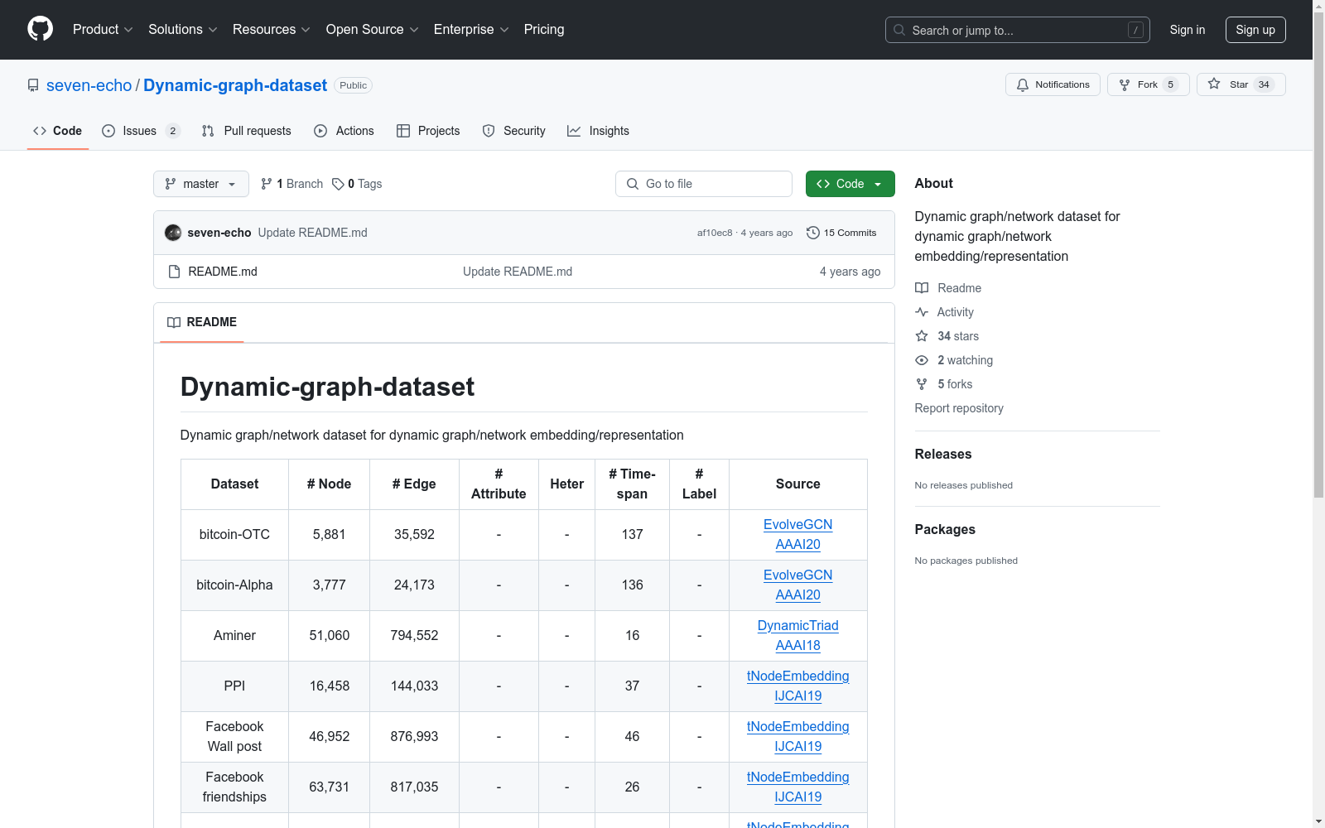Select the README tab header
The width and height of the screenshot is (1325, 828).
[202, 322]
